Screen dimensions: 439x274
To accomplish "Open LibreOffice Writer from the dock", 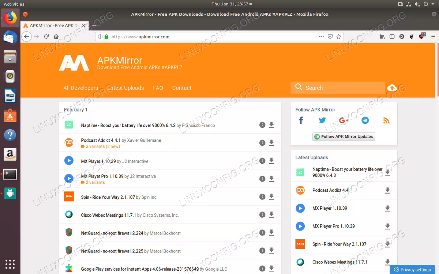I will (10, 96).
